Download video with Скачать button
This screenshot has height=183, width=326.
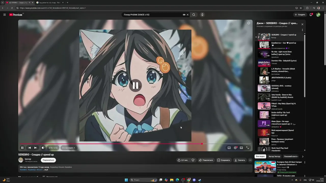pyautogui.click(x=240, y=160)
